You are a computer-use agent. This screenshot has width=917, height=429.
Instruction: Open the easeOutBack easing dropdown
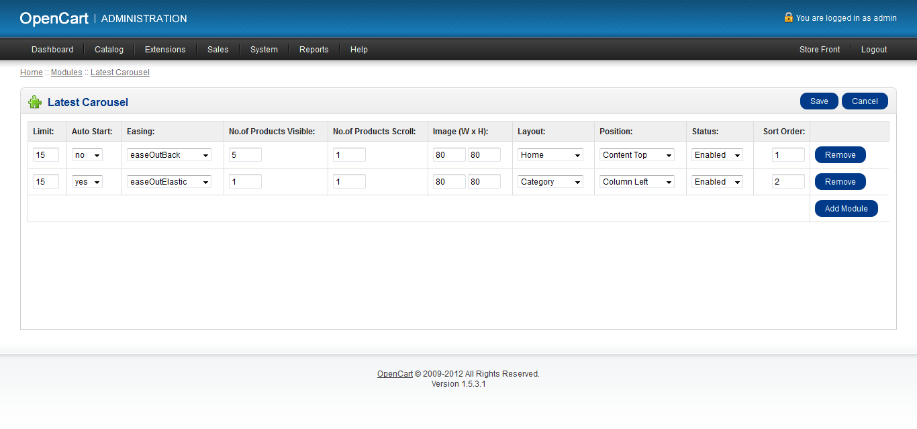tap(169, 155)
